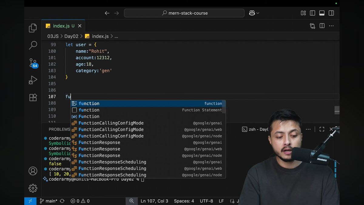The image size is (364, 205).
Task: Open editor More Actions ellipsis
Action: click(331, 26)
